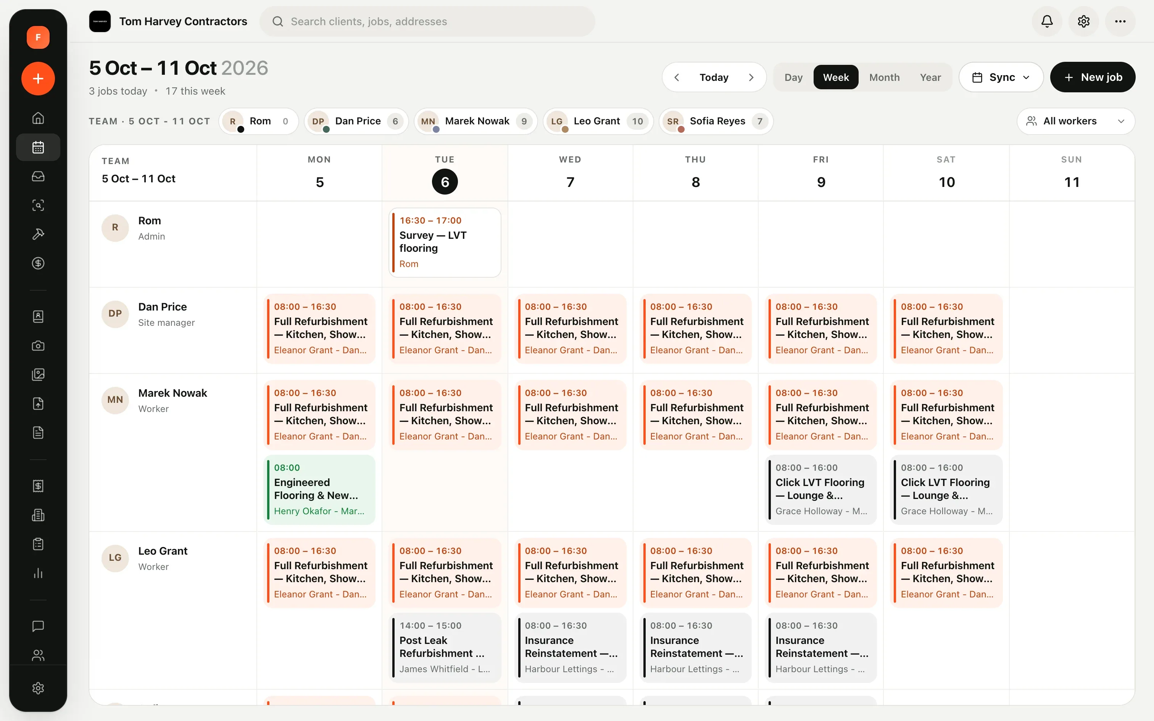Open the contacts sidebar icon

pyautogui.click(x=38, y=317)
